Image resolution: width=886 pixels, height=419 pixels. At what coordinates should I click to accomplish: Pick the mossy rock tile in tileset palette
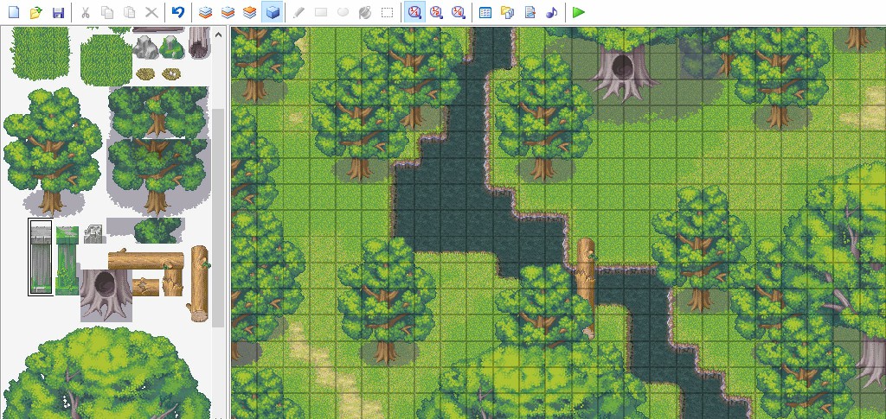tap(172, 48)
